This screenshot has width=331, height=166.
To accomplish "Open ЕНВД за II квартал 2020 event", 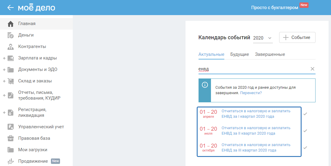I will 256,130.
